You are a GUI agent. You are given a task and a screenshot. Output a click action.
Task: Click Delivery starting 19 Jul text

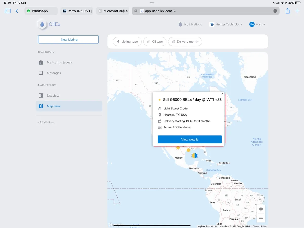point(187,121)
